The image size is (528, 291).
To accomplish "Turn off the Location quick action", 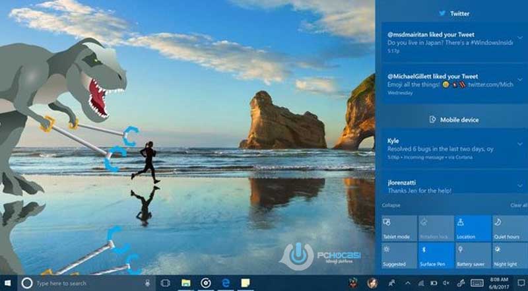I will 473,228.
